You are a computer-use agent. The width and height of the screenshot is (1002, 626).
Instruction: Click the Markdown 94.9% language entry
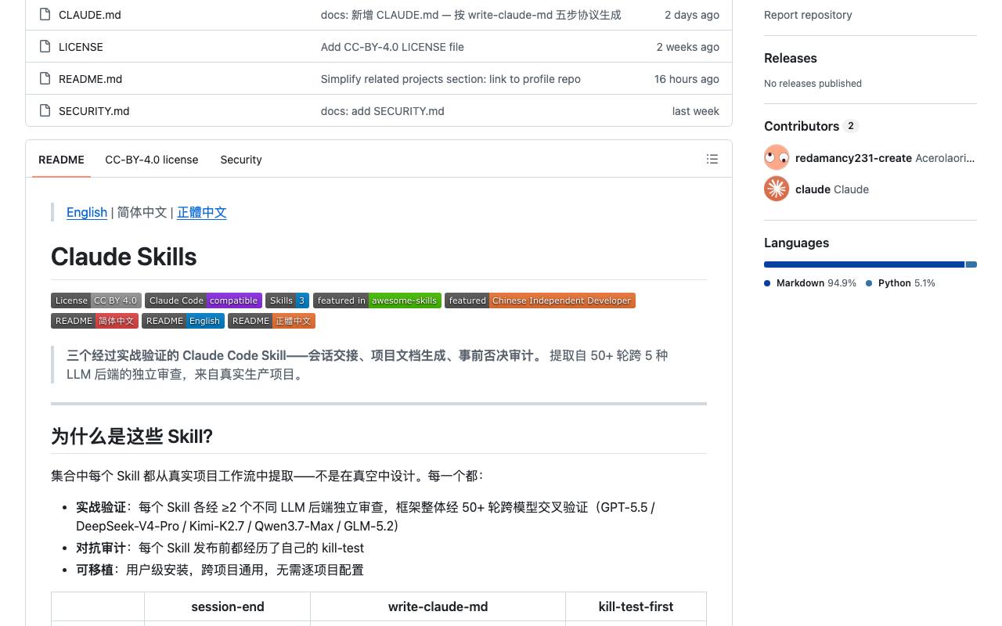pos(810,283)
